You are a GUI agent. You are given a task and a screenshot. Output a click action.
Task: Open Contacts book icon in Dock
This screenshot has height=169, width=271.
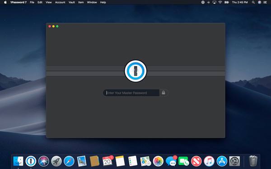(x=94, y=161)
